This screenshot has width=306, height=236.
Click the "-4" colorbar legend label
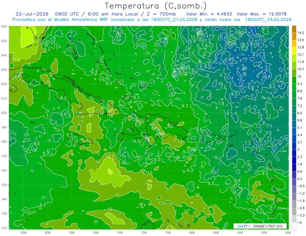pyautogui.click(x=299, y=223)
